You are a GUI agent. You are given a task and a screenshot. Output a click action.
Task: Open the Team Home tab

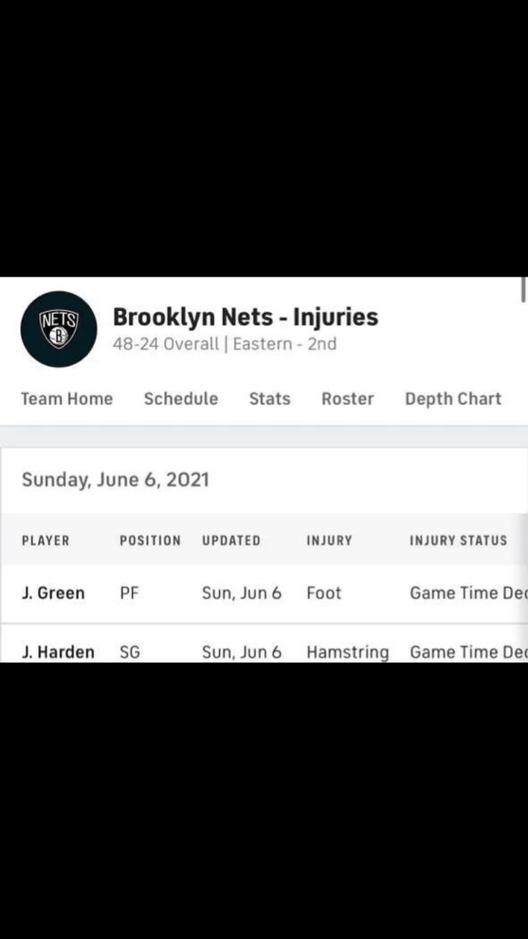click(67, 399)
